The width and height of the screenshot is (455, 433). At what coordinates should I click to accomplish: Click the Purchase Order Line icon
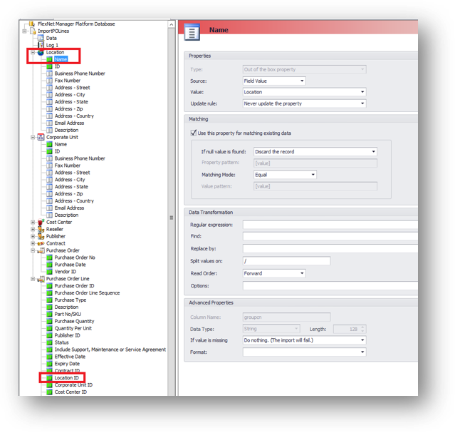[x=41, y=279]
